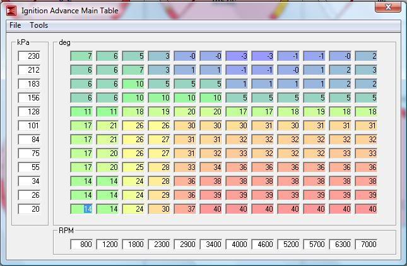The width and height of the screenshot is (407, 266).
Task: Click the 28 cell at 55 kPa, 2300 RPM
Action: point(159,167)
